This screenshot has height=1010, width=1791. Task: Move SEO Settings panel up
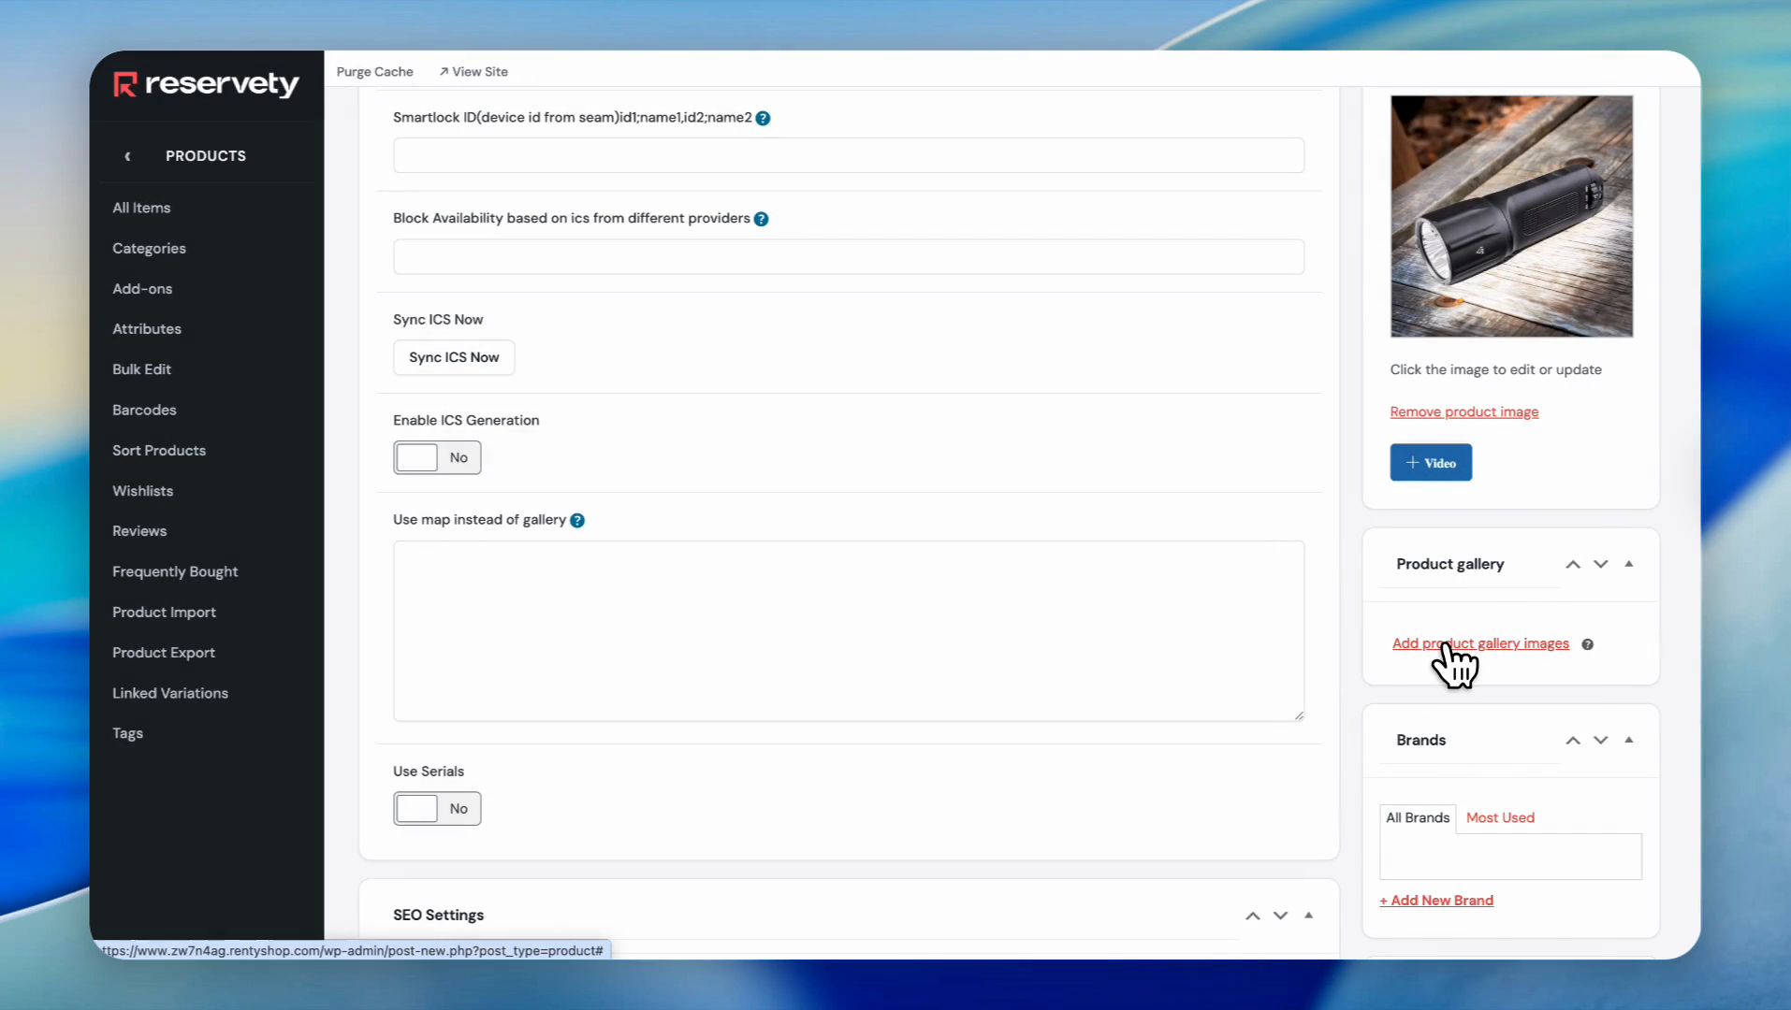coord(1253,916)
